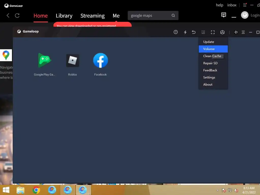Image resolution: width=260 pixels, height=195 pixels.
Task: Click the help link at top
Action: click(x=220, y=5)
